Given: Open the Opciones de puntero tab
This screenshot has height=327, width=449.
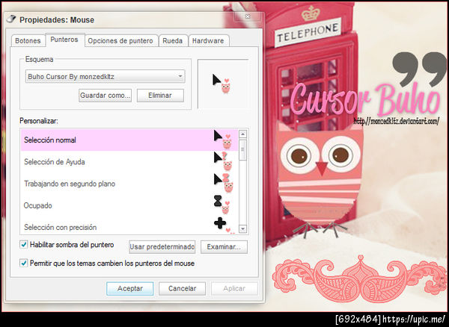Looking at the screenshot, I should [x=120, y=41].
